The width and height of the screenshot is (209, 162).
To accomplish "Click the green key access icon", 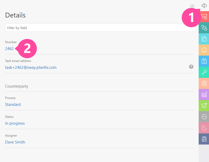I will [x=204, y=72].
